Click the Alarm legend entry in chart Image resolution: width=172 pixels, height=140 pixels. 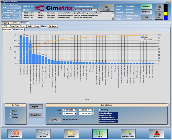(144, 37)
